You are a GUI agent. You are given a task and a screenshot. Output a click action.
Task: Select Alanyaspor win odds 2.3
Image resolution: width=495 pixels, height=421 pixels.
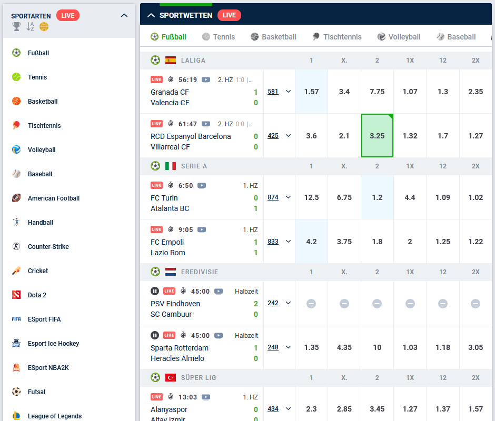coord(311,409)
